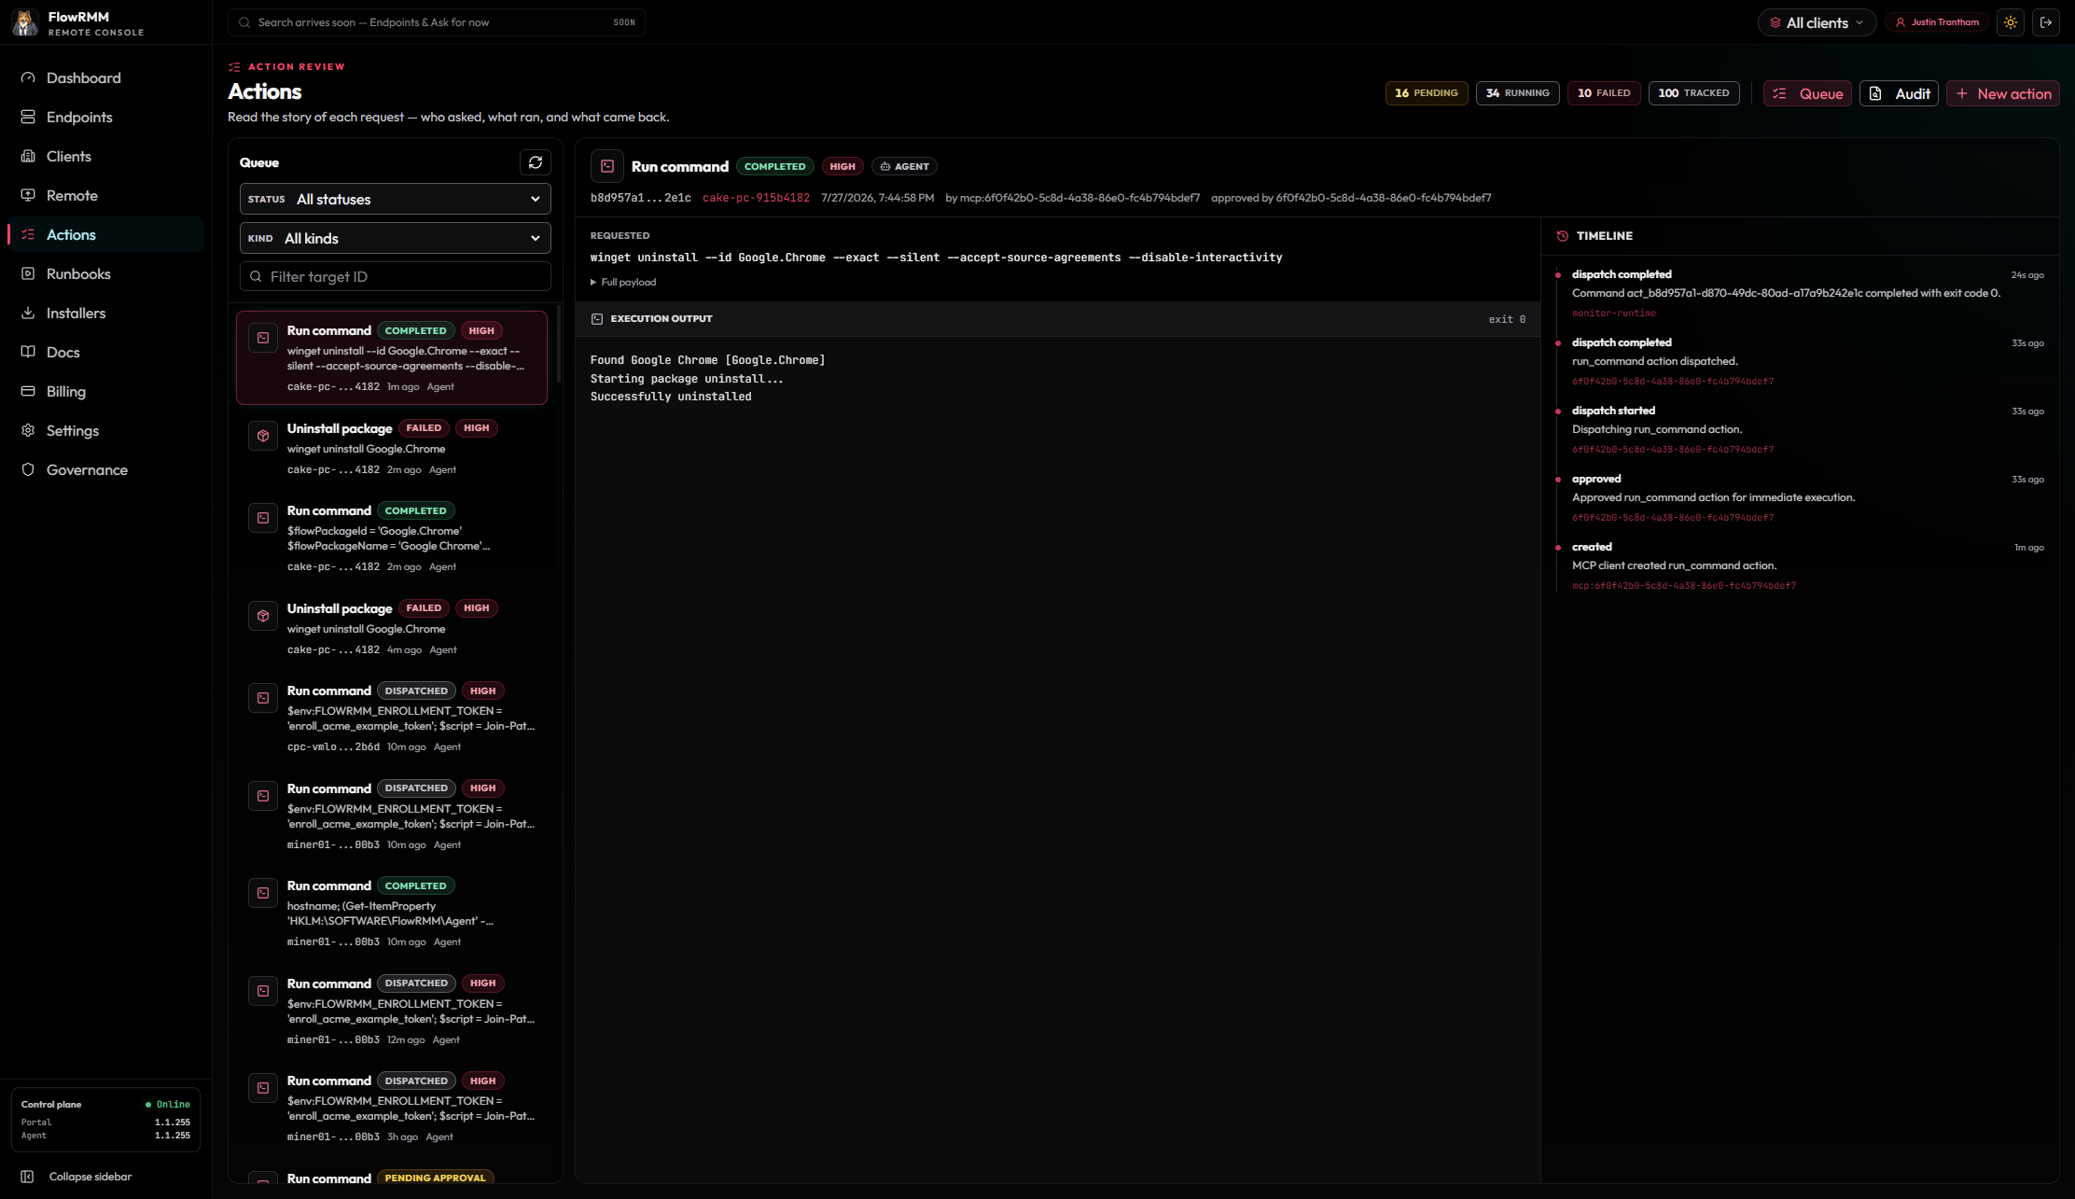
Task: Open Installers in the sidebar
Action: (105, 314)
